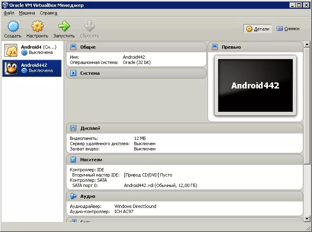Click the Android4 VM icon in the list
Screen dimensions: 312x232
click(x=11, y=50)
